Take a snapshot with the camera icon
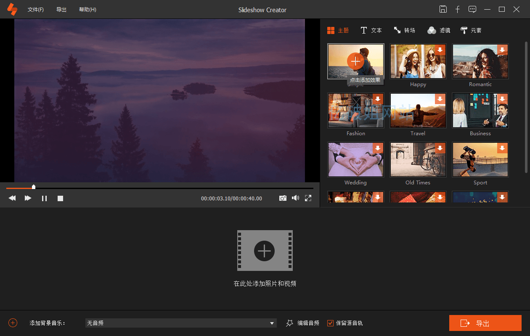The height and width of the screenshot is (336, 530). [283, 198]
